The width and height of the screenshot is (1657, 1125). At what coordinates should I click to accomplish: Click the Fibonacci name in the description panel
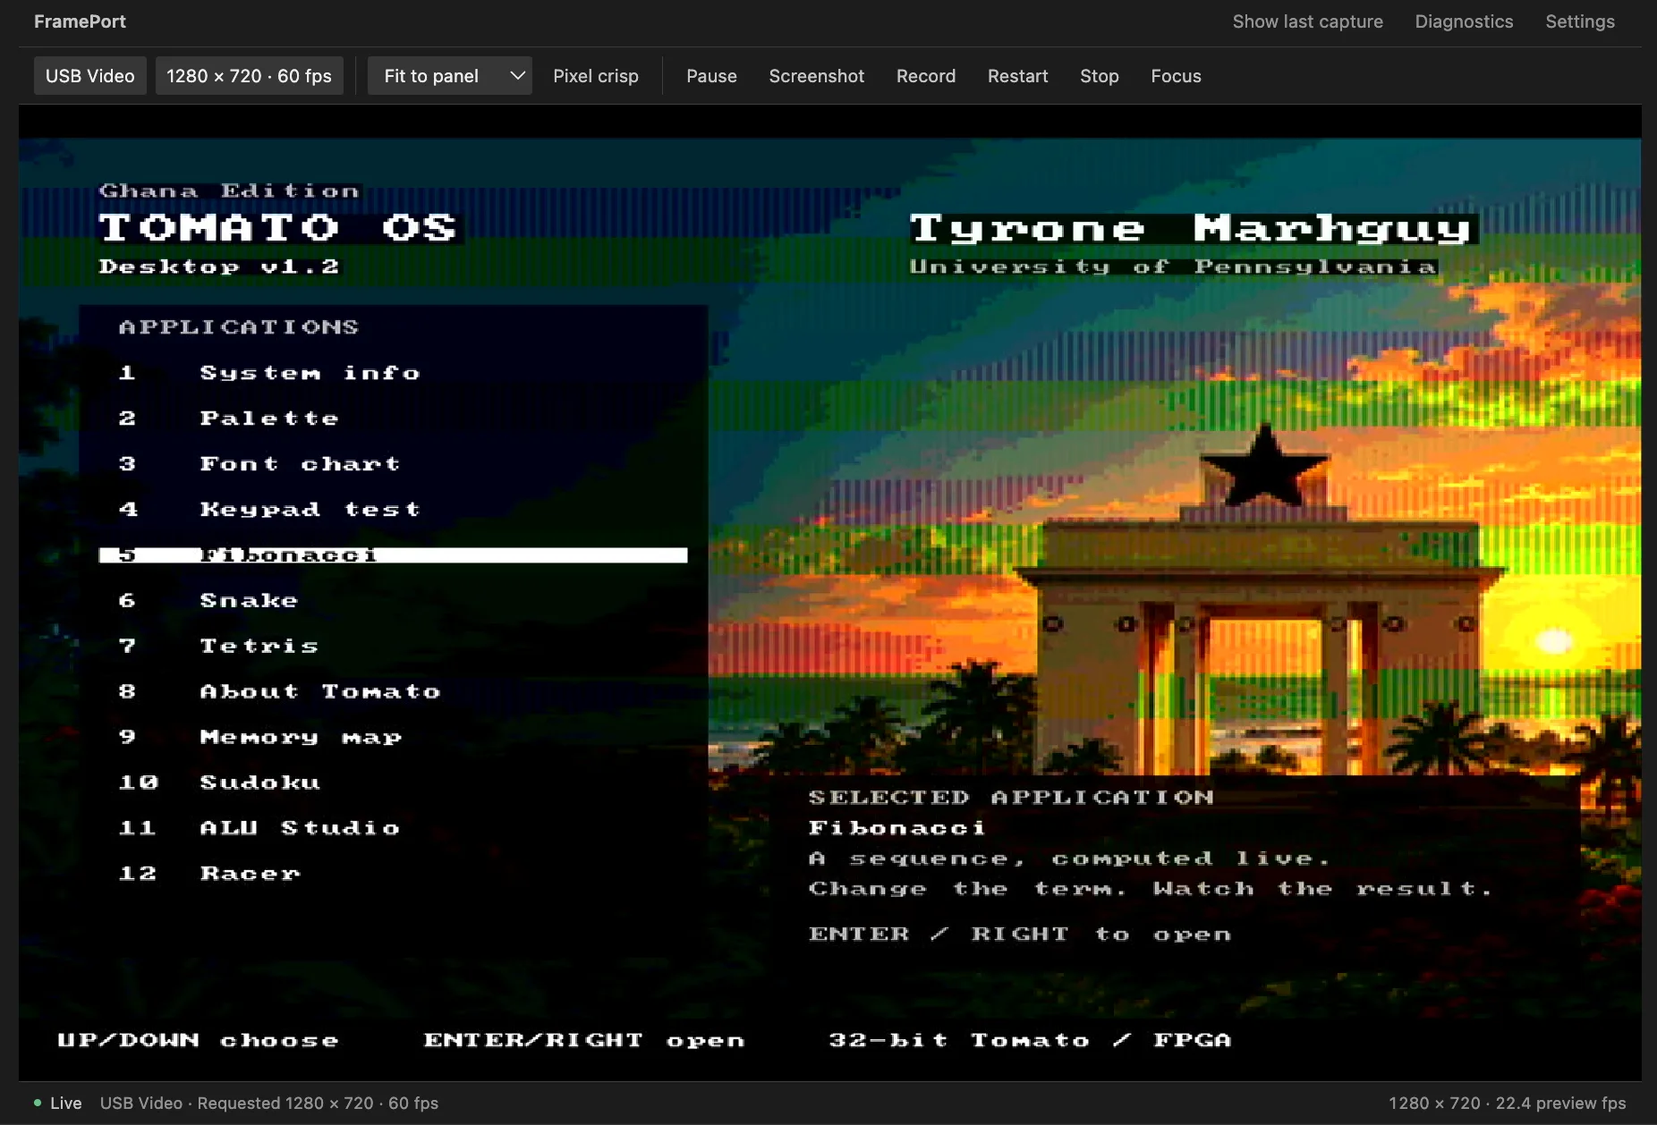(x=896, y=828)
